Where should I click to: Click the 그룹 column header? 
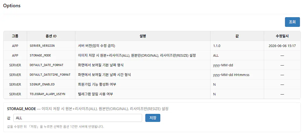click(x=15, y=36)
